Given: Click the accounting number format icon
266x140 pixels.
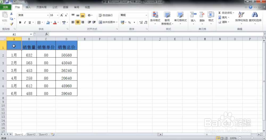Looking at the screenshot, I should (x=122, y=22).
